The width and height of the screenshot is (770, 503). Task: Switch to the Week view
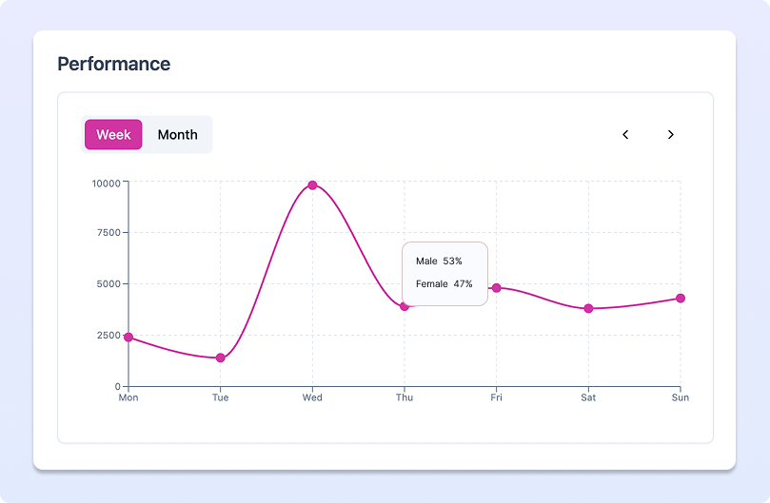tap(113, 135)
